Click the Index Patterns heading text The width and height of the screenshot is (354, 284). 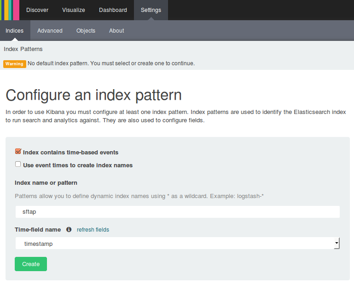23,49
